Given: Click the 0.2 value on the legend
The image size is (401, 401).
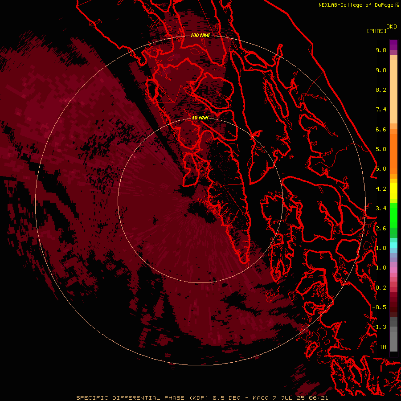Looking at the screenshot, I should [381, 288].
